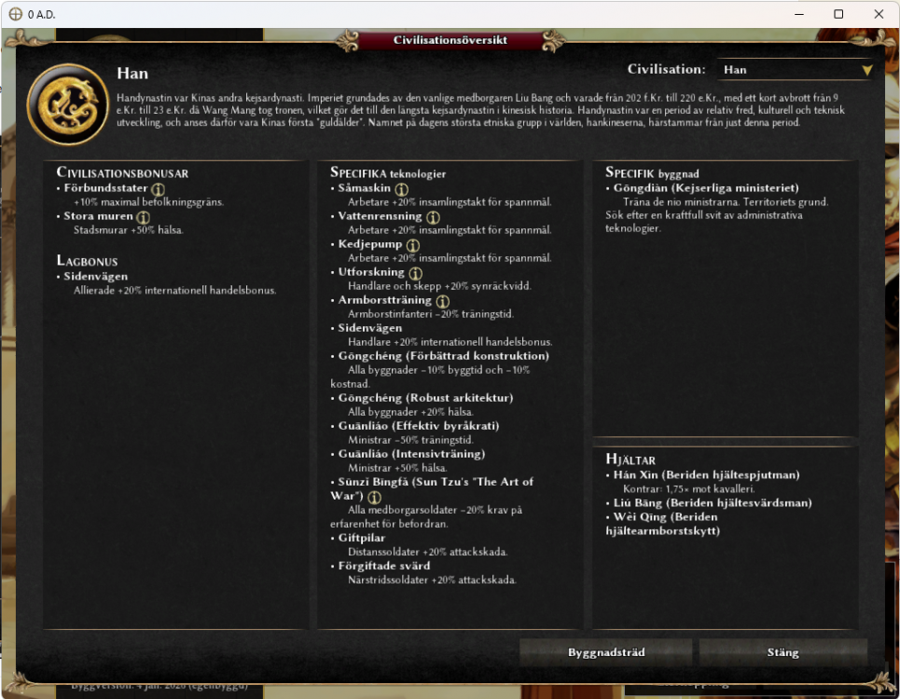Click the Stäng button to close
The height and width of the screenshot is (699, 900).
point(782,652)
